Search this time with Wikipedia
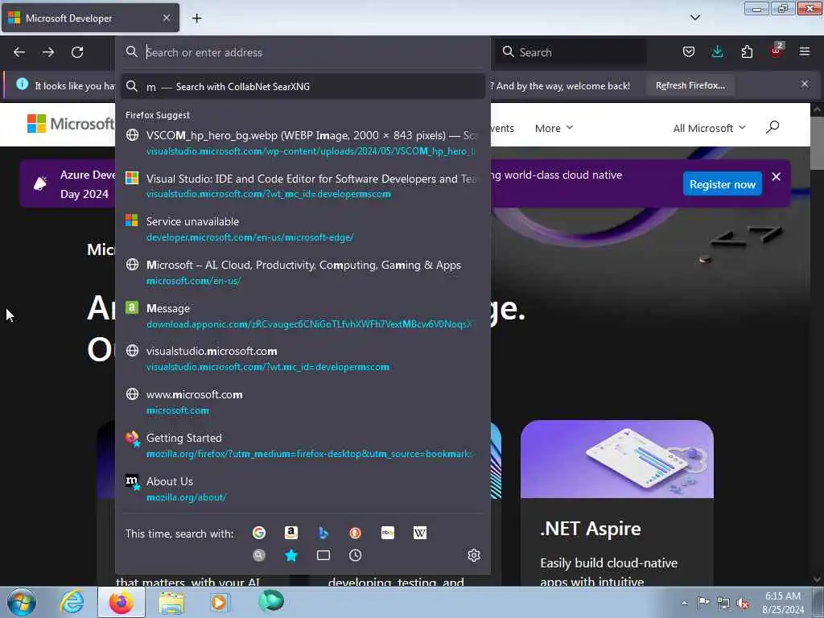This screenshot has height=618, width=824. (x=420, y=533)
